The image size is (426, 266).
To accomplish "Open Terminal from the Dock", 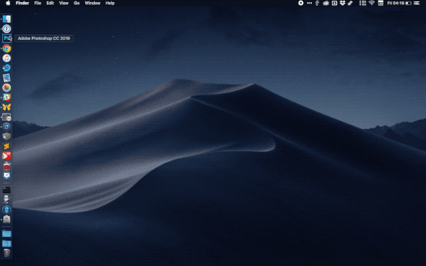I will click(6, 190).
